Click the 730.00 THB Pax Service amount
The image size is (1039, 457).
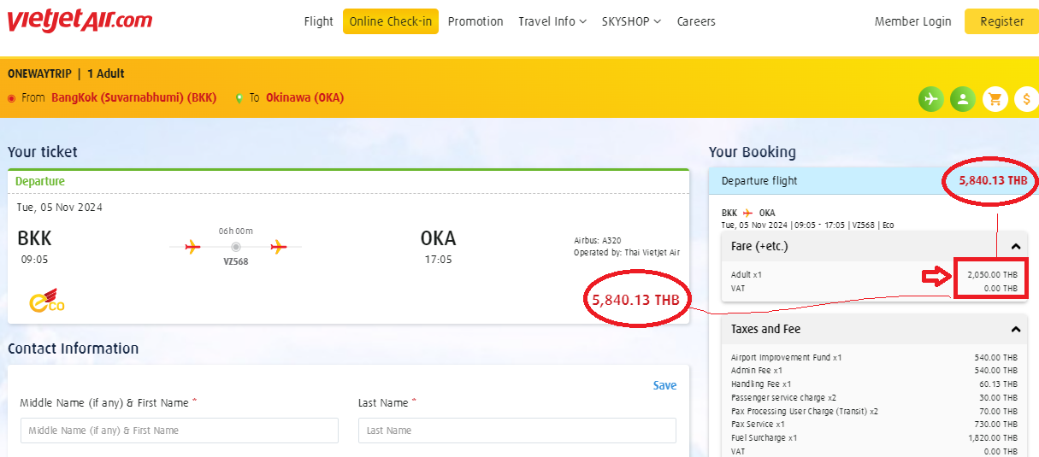[995, 425]
